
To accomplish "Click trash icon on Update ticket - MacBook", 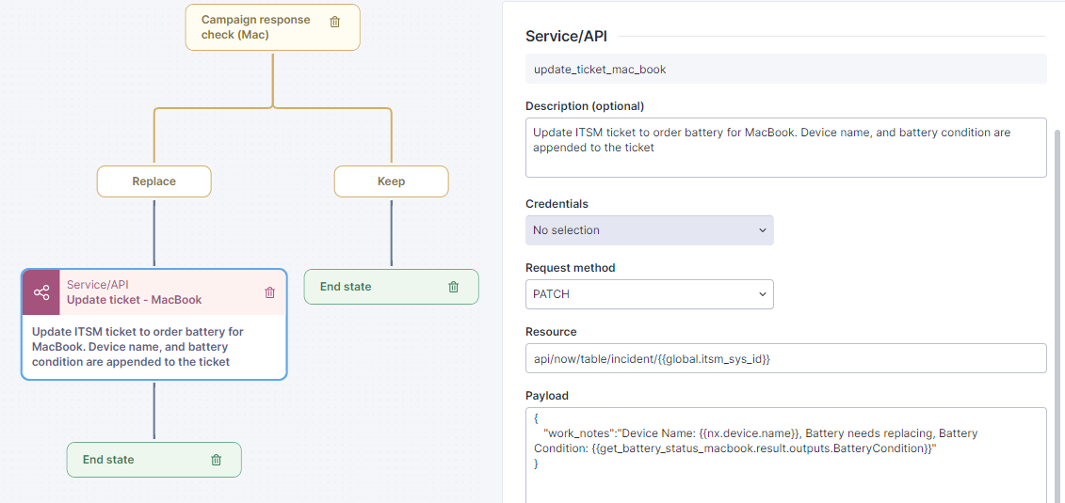I will (x=270, y=292).
